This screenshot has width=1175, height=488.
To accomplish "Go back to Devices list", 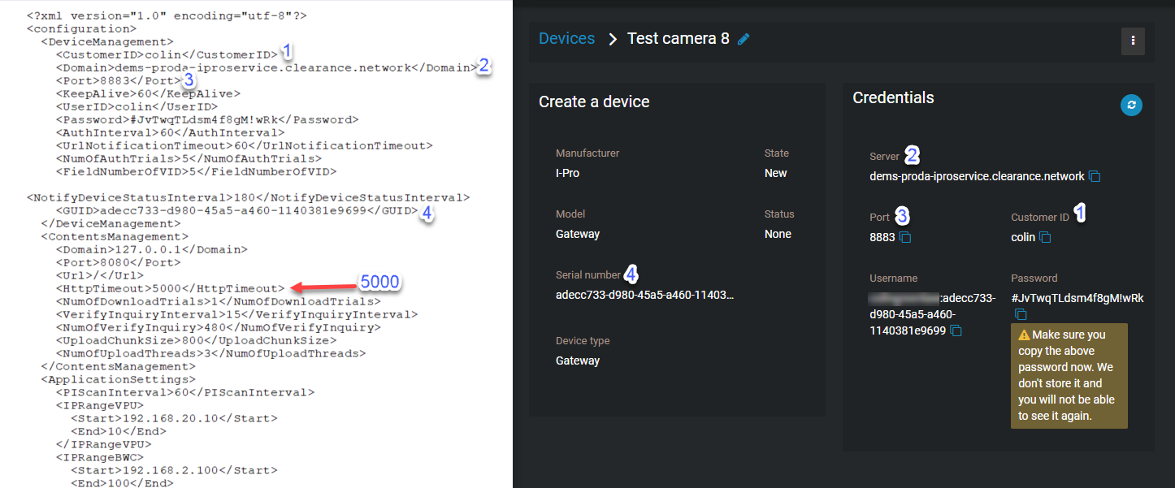I will point(566,38).
